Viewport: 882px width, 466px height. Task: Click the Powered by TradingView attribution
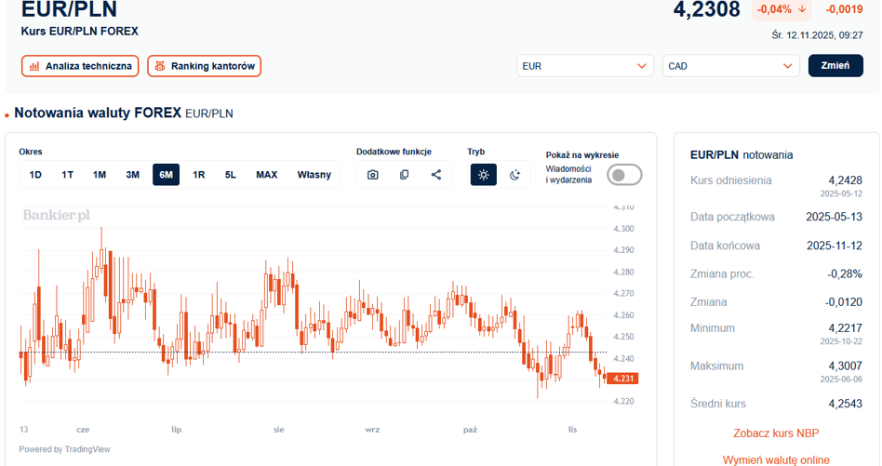[x=64, y=449]
